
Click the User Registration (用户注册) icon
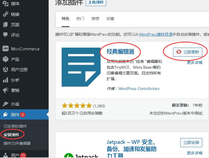[5, 69]
